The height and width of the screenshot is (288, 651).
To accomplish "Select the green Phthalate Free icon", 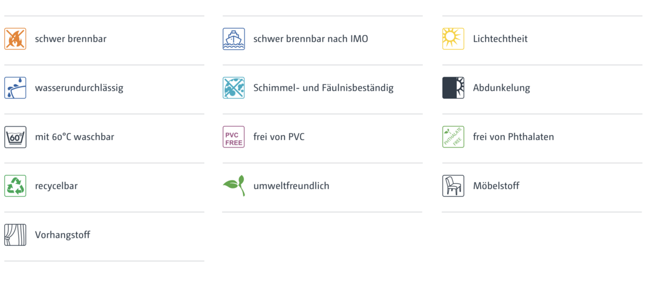I will point(453,137).
